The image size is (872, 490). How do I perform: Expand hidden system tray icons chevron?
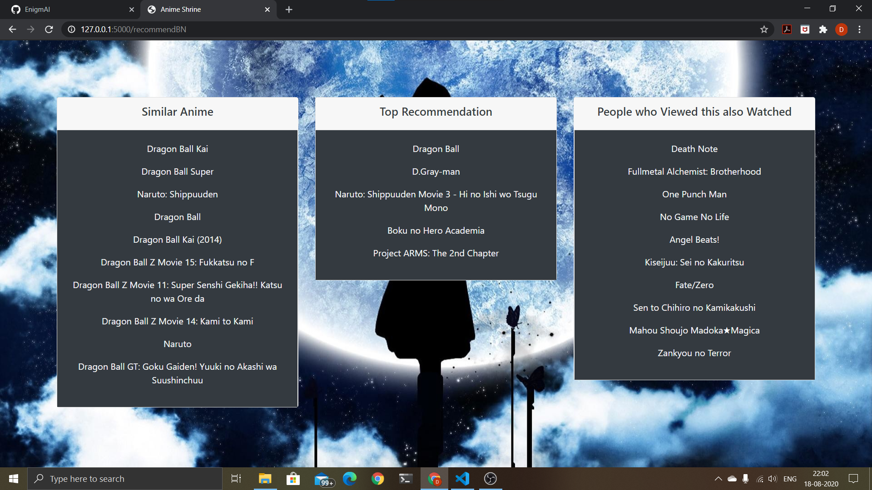(x=718, y=479)
